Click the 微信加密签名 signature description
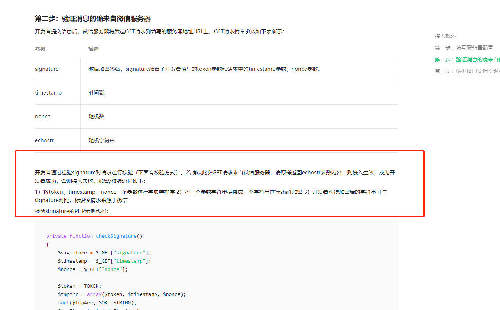The width and height of the screenshot is (500, 310). pyautogui.click(x=205, y=69)
